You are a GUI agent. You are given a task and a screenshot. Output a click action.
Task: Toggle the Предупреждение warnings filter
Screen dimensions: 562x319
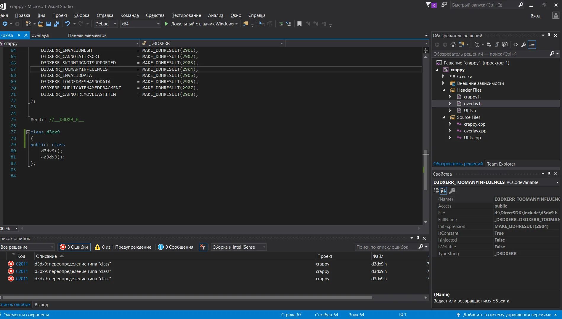(123, 247)
